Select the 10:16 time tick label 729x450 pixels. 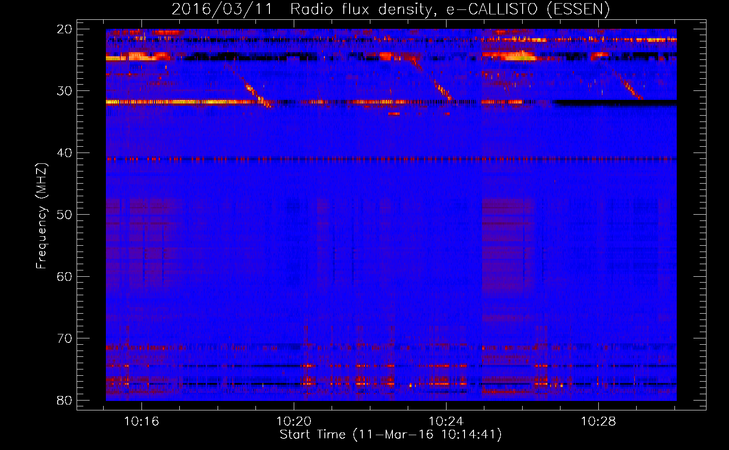coord(142,422)
